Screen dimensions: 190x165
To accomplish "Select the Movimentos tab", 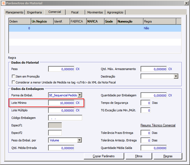I will [x=95, y=12].
